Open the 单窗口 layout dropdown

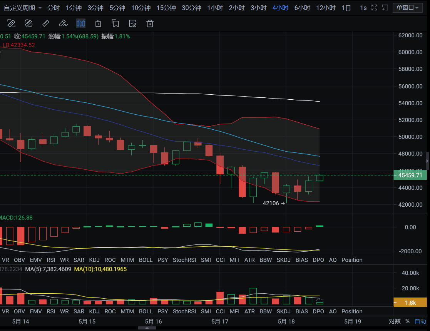(408, 8)
